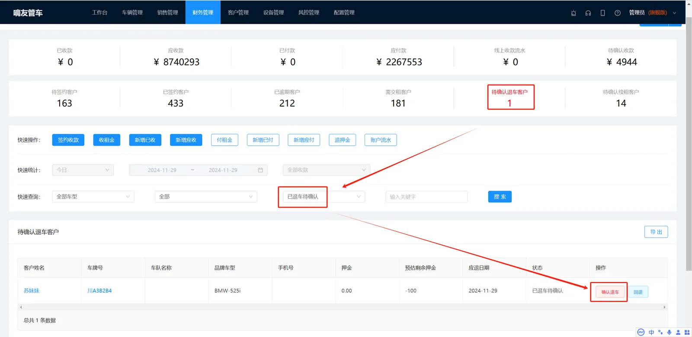The image size is (692, 337).
Task: Expand the 已退车待确认 status dropdown
Action: pyautogui.click(x=324, y=197)
